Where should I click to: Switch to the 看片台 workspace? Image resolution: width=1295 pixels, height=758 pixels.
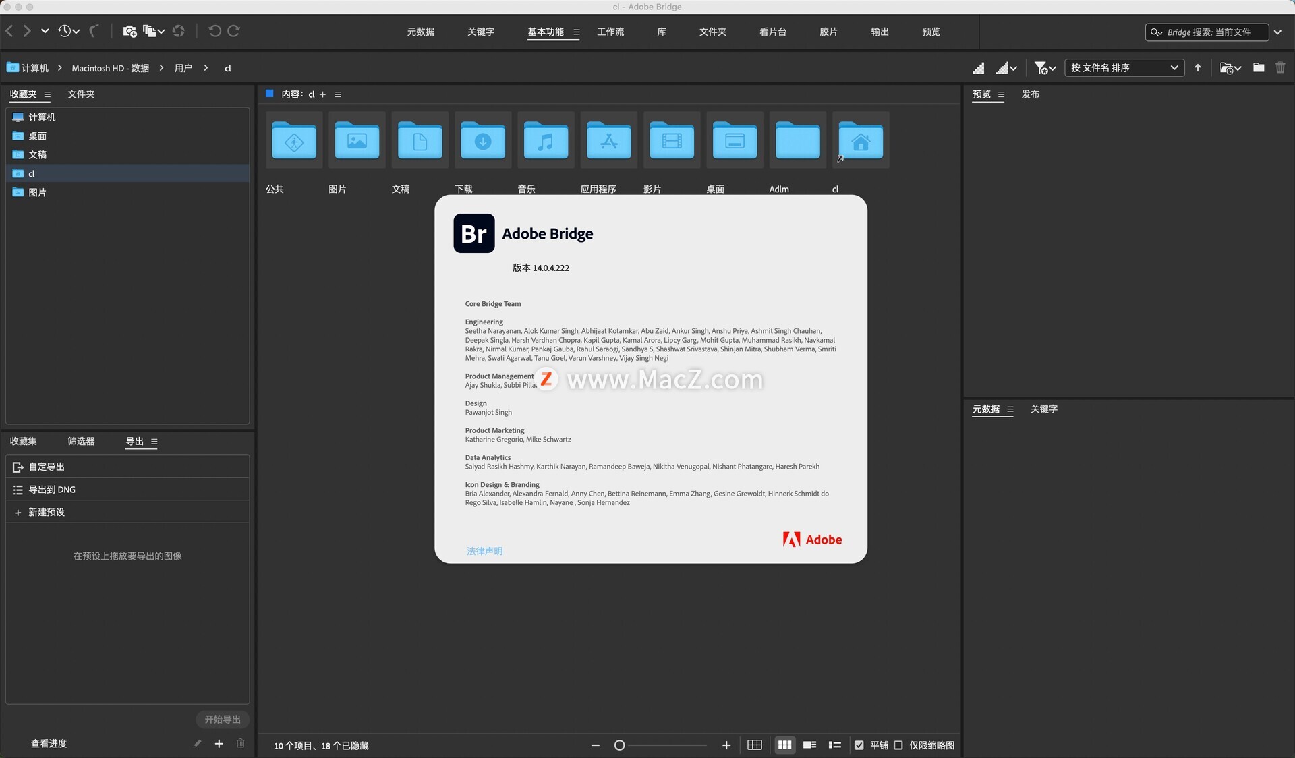pos(773,32)
